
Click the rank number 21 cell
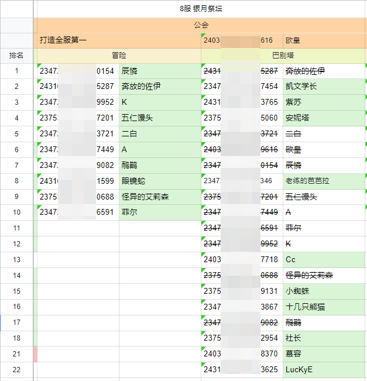[16, 354]
